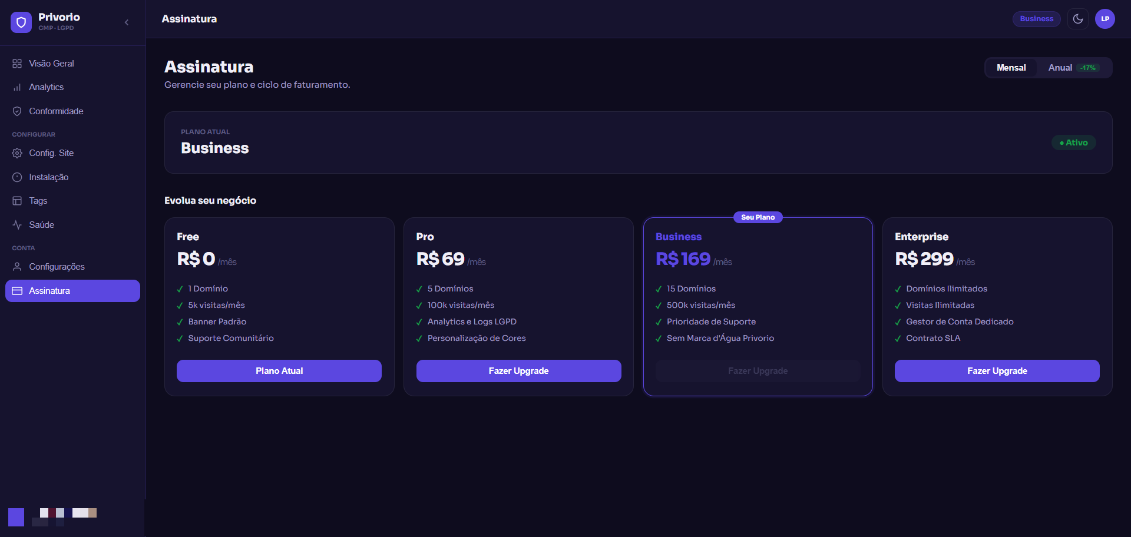Click Fazer Upgrade on the Pro card
1131x537 pixels.
[518, 371]
